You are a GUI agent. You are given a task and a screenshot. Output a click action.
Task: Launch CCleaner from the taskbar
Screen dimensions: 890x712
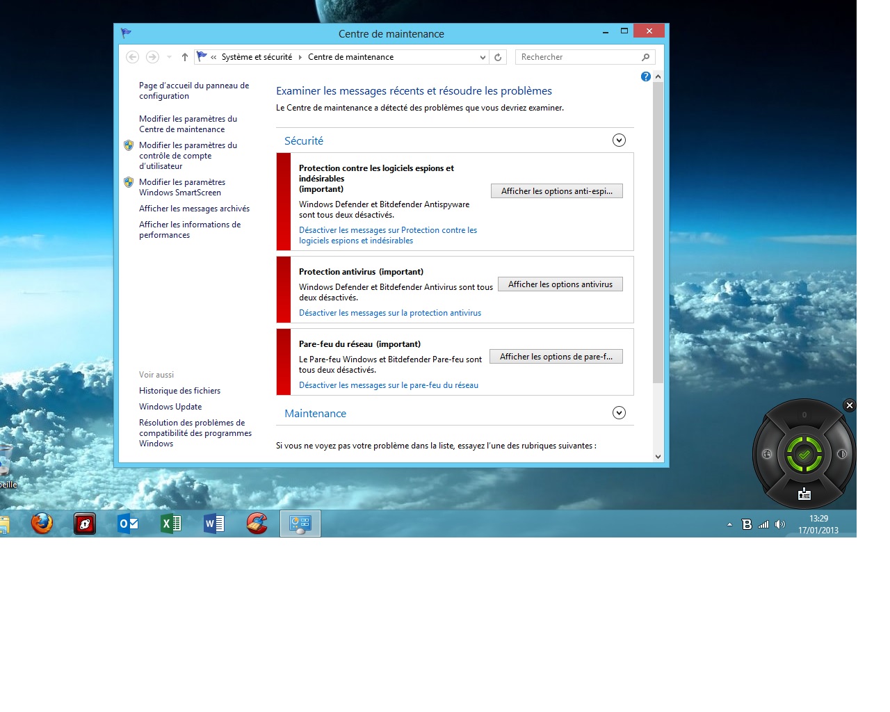click(x=257, y=524)
